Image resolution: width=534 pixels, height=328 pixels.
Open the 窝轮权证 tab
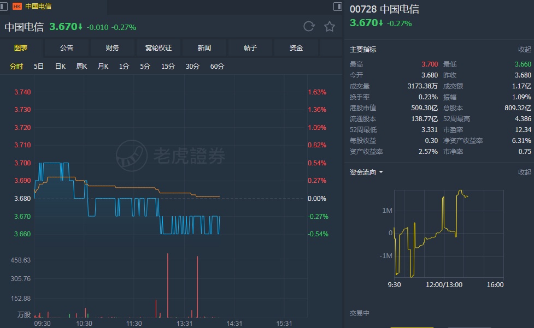(159, 48)
